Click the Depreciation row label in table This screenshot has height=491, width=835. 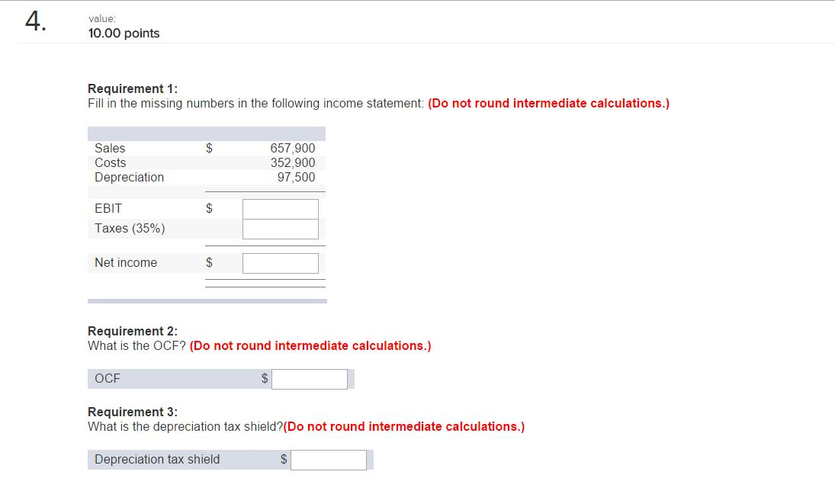130,177
